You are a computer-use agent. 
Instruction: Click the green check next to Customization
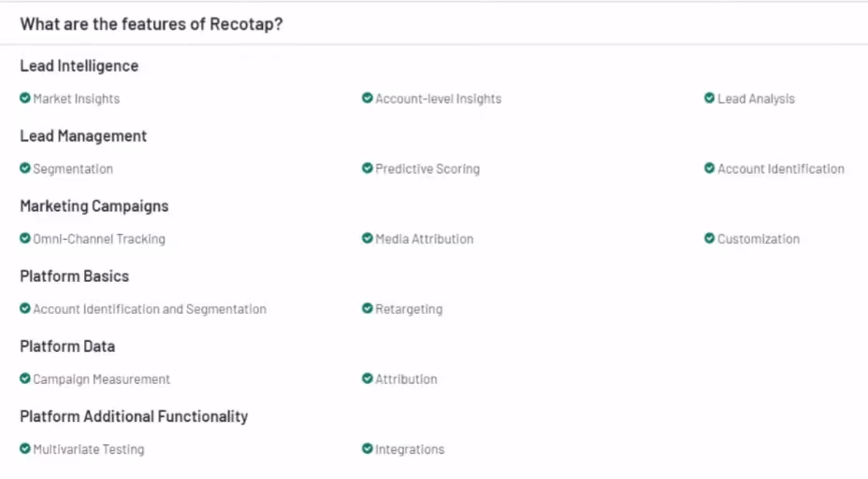click(709, 239)
